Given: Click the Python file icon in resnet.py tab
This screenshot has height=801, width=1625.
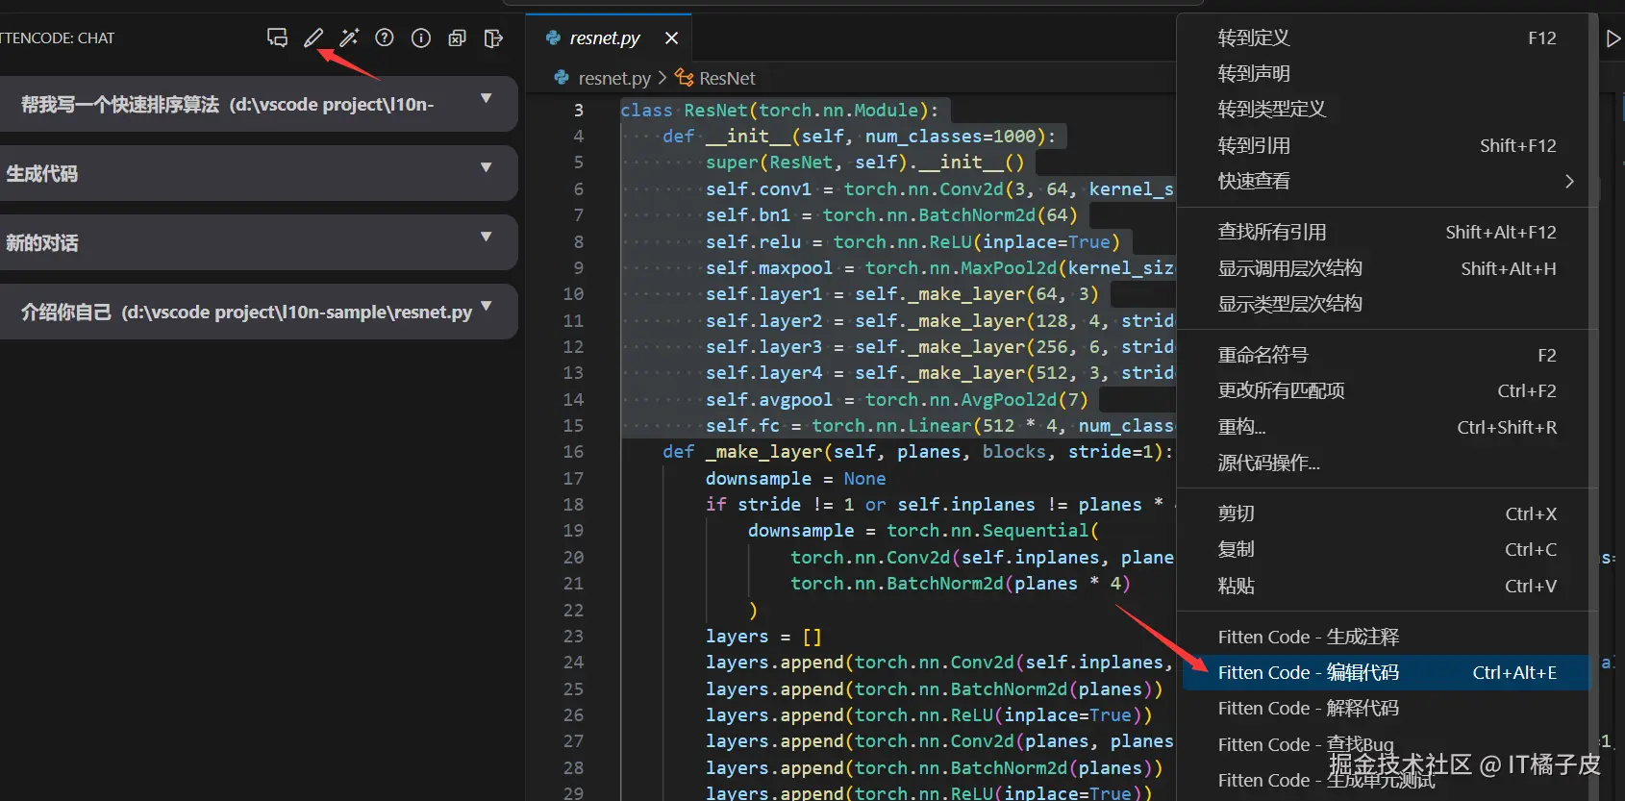Looking at the screenshot, I should point(553,38).
